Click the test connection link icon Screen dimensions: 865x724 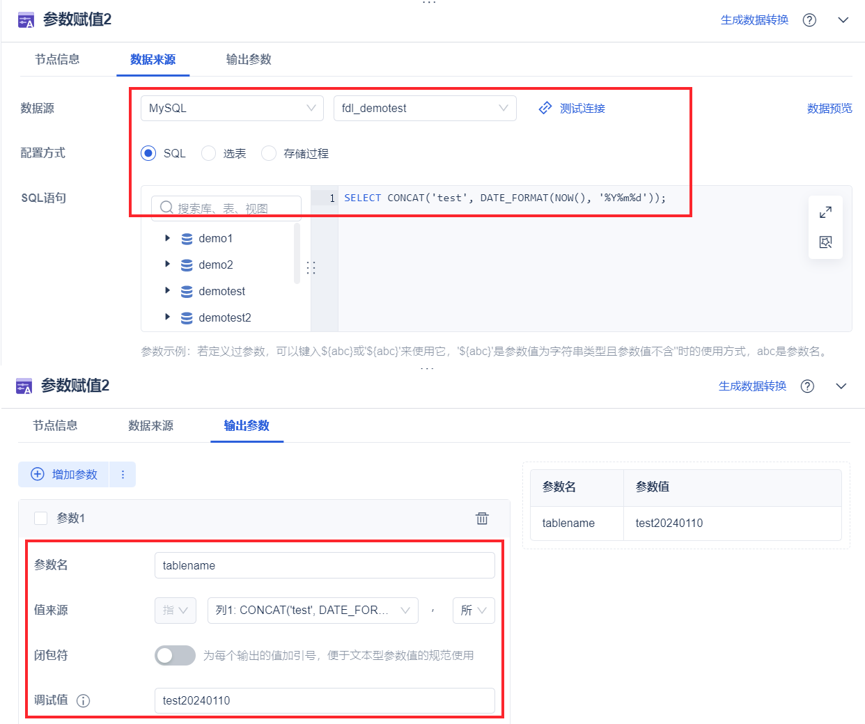point(545,109)
